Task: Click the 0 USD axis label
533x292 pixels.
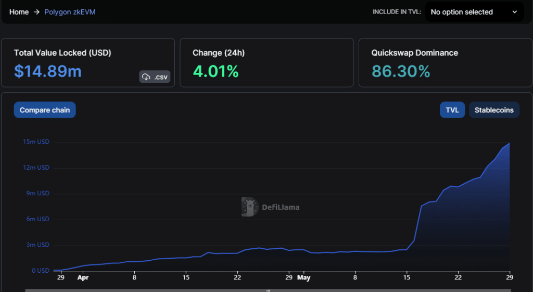Action: pyautogui.click(x=41, y=271)
